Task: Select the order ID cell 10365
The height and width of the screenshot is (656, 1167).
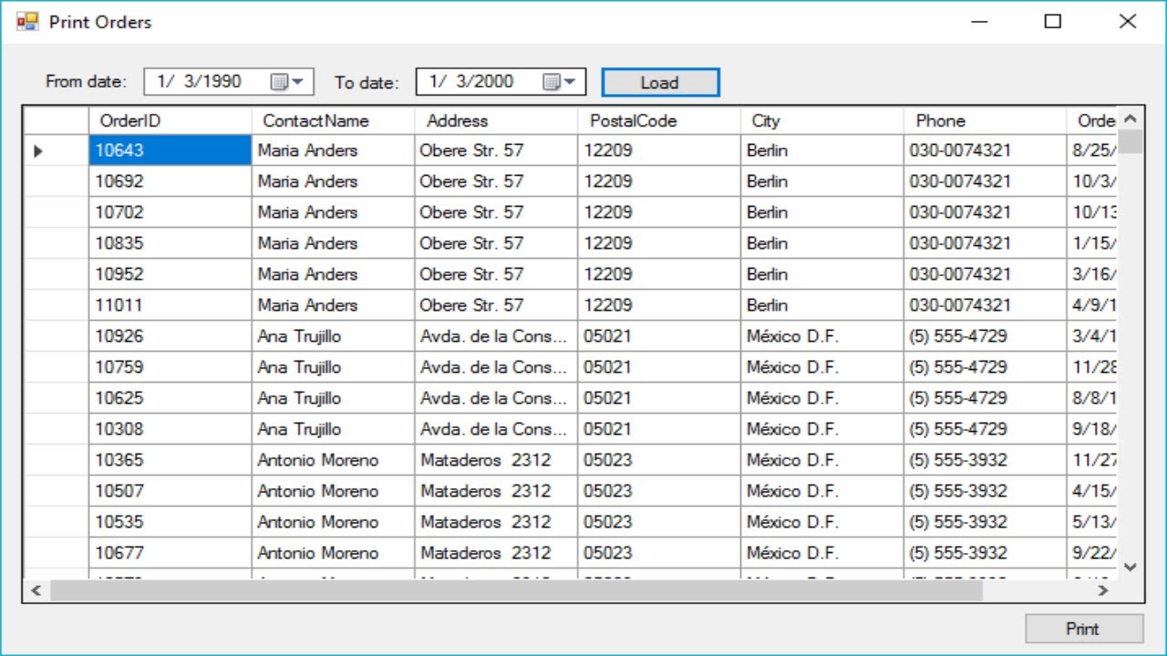Action: coord(170,460)
